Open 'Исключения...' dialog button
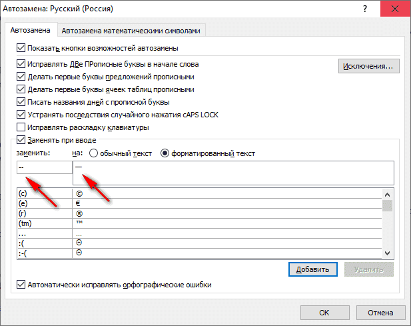The image size is (411, 326). point(369,66)
